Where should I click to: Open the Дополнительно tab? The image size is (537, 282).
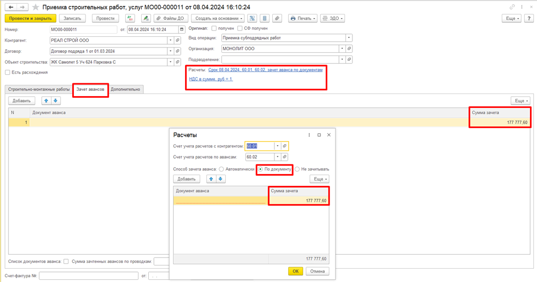125,89
